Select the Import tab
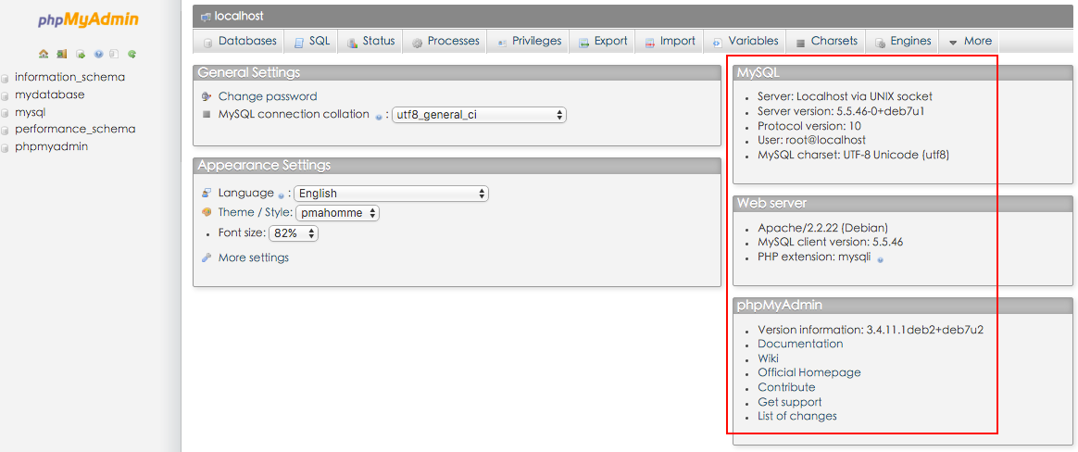Viewport: 1078px width, 452px height. coord(670,42)
